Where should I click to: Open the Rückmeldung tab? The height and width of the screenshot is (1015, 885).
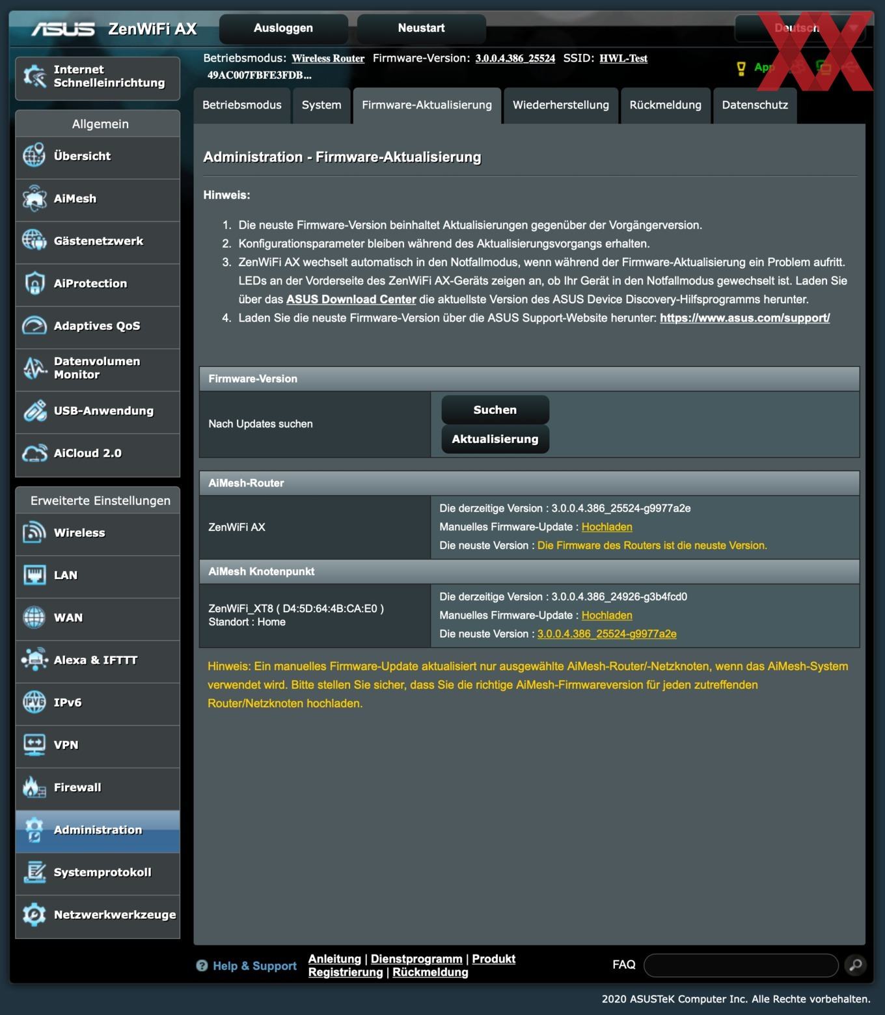666,105
